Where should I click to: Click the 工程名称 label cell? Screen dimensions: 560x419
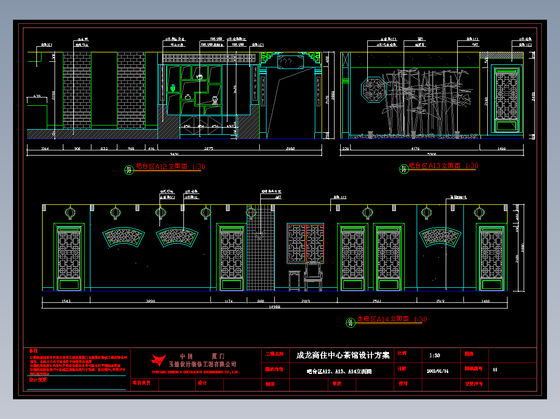pyautogui.click(x=274, y=354)
